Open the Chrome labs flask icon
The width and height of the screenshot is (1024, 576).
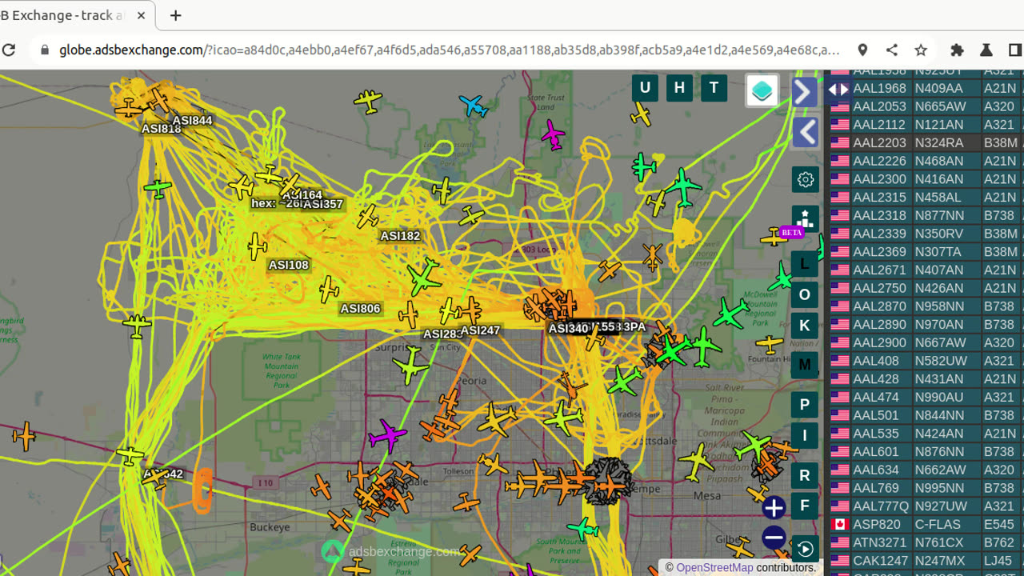point(986,50)
